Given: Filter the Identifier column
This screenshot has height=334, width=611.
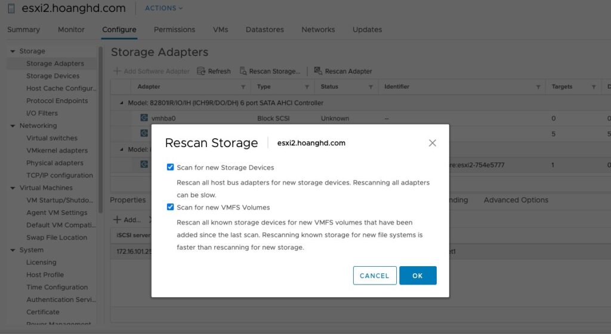Looking at the screenshot, I should [538, 87].
